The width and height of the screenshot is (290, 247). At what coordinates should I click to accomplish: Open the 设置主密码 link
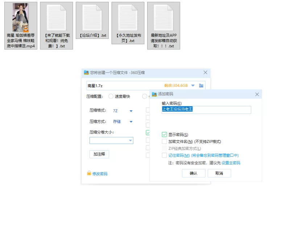coord(231,163)
